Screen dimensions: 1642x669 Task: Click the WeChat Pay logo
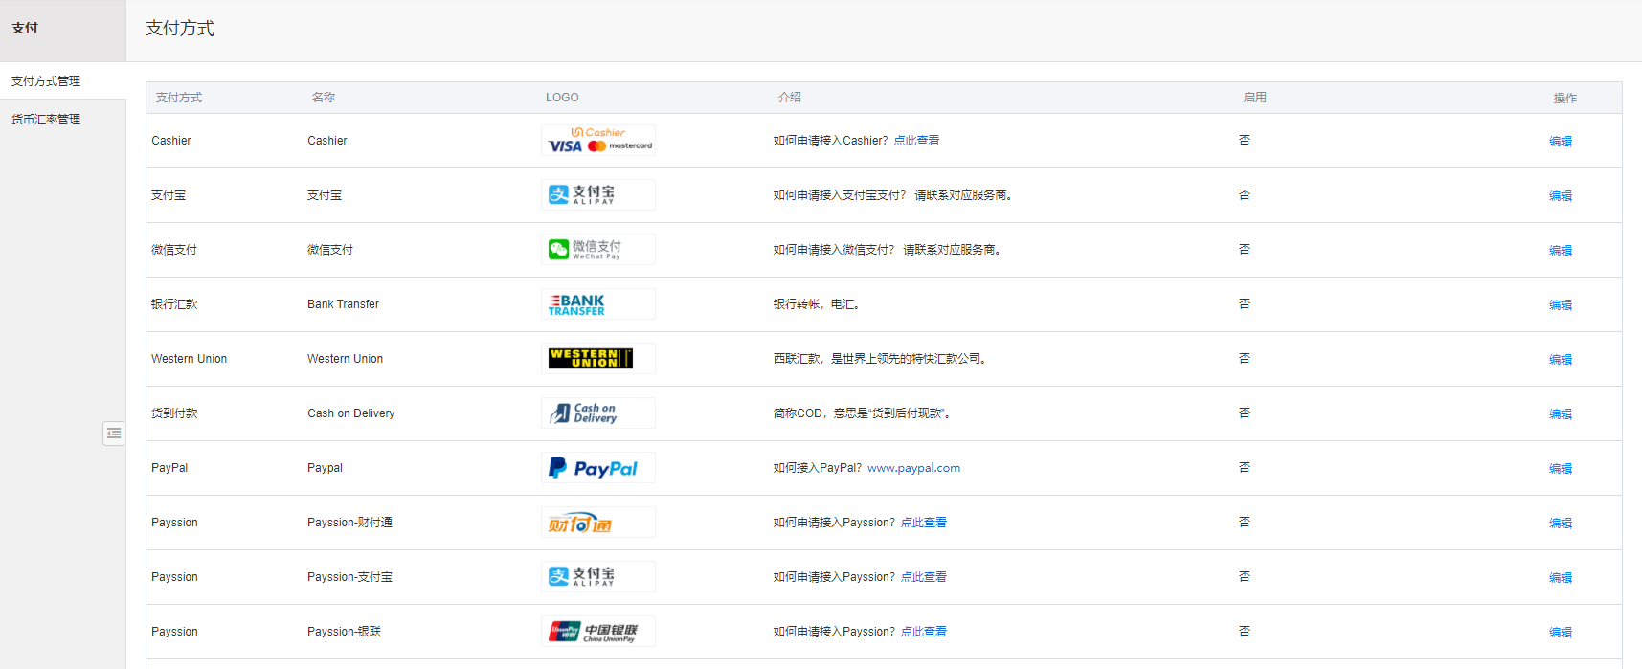[x=598, y=250]
